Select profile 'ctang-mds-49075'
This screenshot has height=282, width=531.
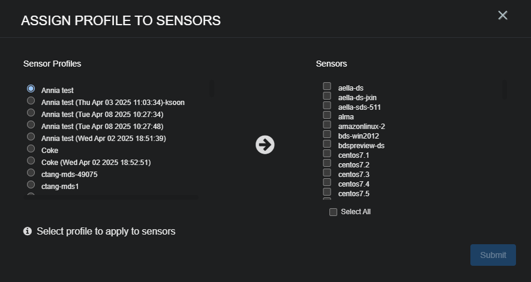click(31, 173)
